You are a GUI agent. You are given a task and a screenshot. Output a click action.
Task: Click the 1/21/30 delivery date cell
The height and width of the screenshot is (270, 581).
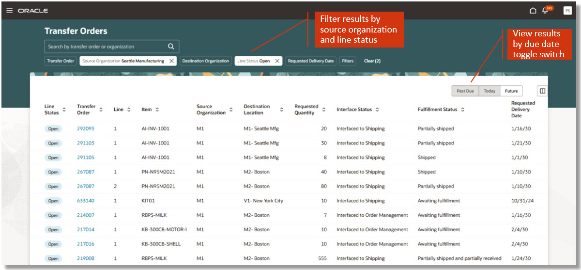pos(521,143)
